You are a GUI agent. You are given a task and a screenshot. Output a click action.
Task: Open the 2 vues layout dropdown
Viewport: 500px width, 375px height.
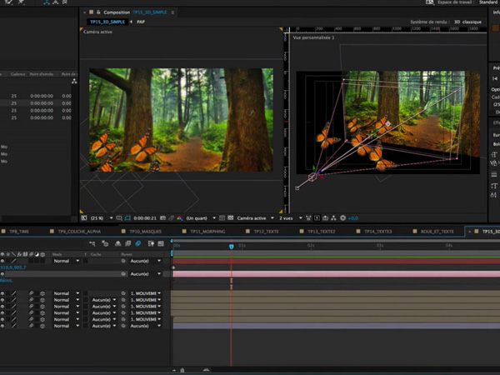[x=291, y=218]
